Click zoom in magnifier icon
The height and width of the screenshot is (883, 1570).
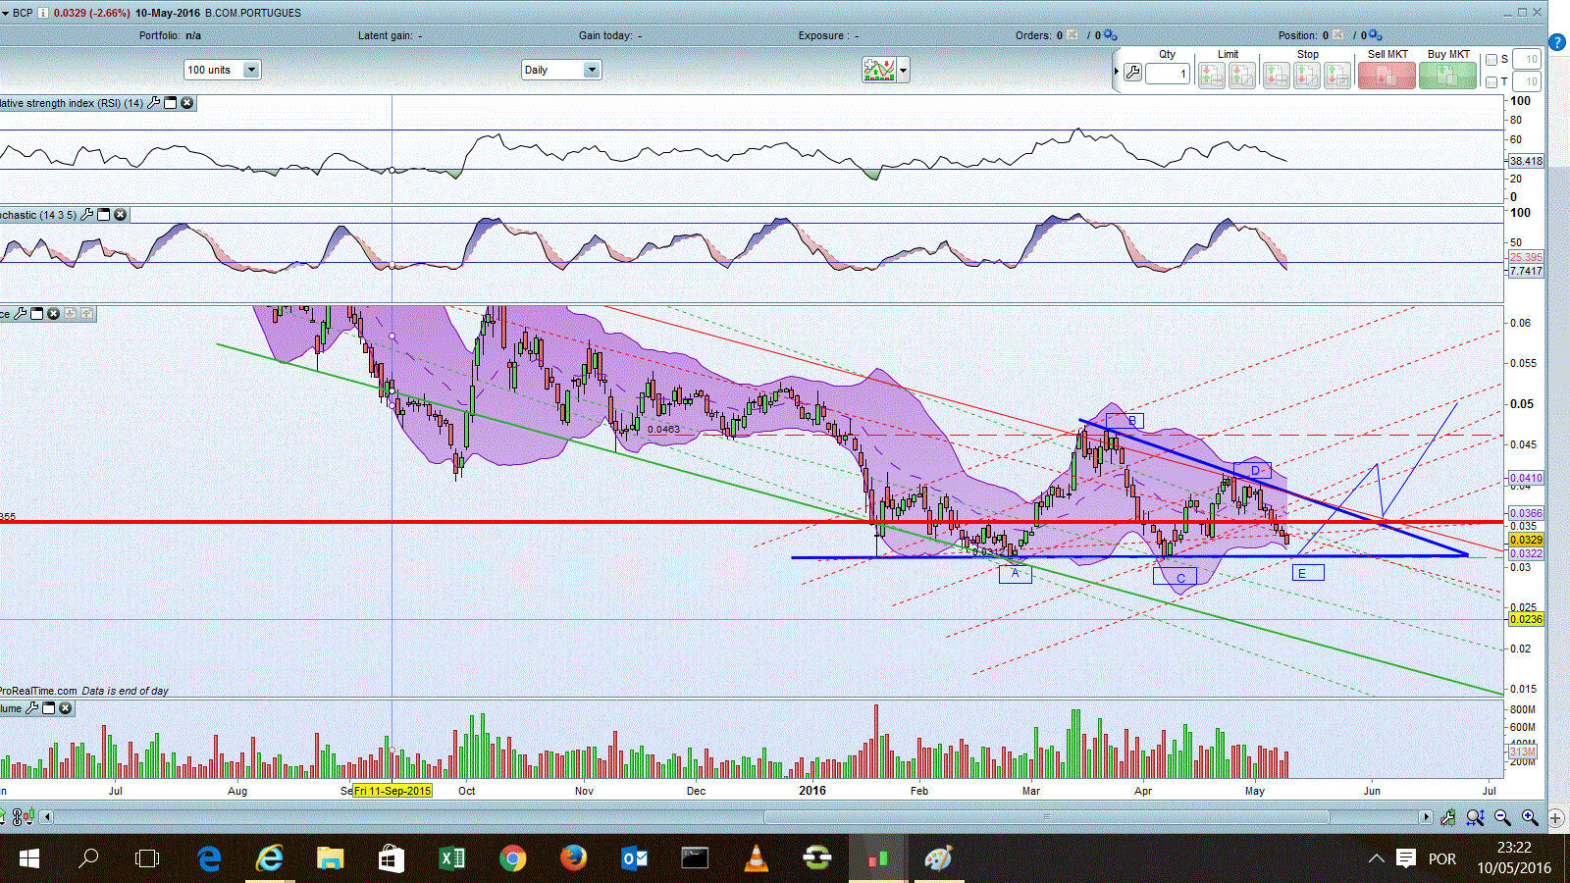coord(1529,817)
